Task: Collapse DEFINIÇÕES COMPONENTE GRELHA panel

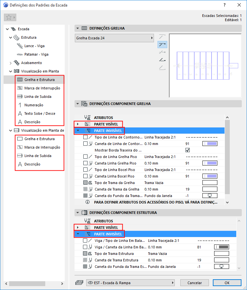Action: pos(78,104)
